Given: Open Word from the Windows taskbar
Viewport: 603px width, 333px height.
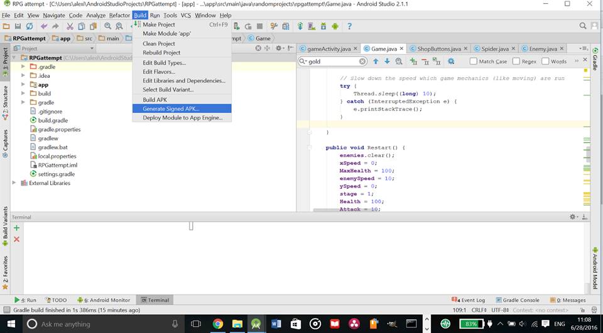Looking at the screenshot, I should tap(276, 324).
